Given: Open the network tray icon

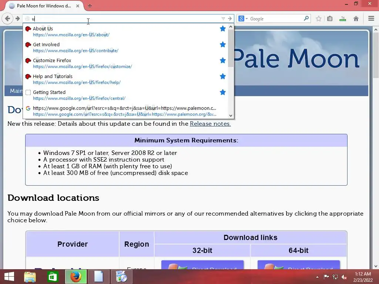Looking at the screenshot, I should pos(335,277).
